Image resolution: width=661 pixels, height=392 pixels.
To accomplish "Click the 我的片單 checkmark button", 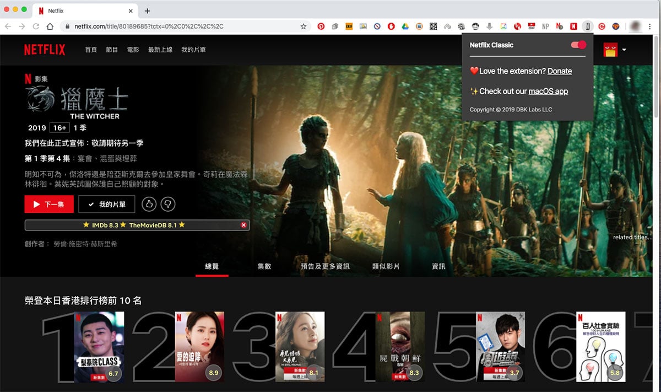I will [x=106, y=204].
